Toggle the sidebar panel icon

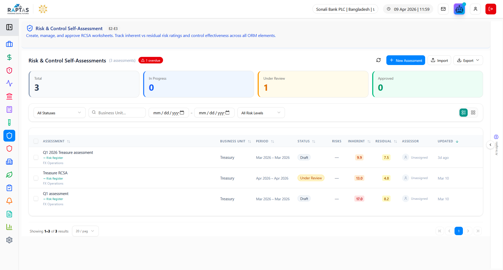pos(9,27)
